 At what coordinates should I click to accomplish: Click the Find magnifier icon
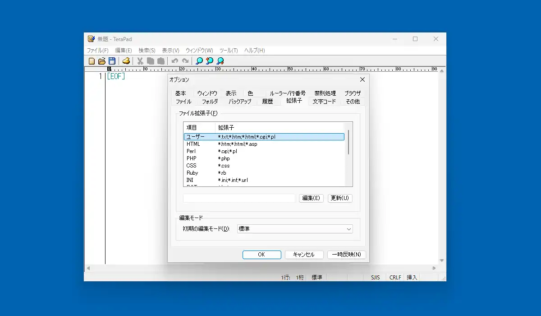click(199, 61)
